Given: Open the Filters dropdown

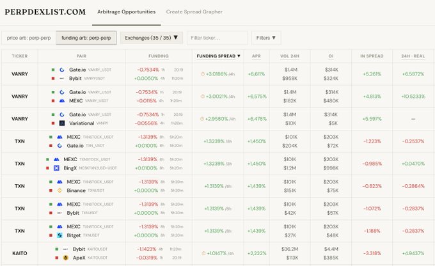Looking at the screenshot, I should [266, 38].
